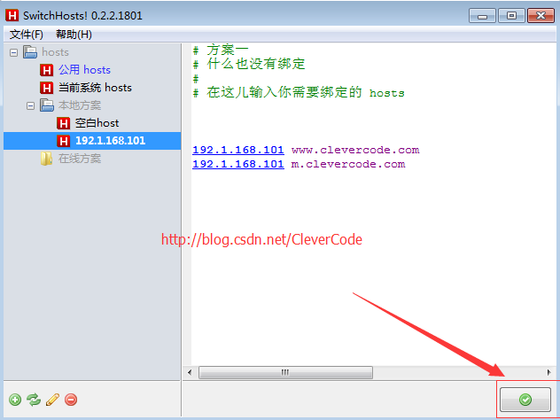Screen dimensions: 560x420
Task: Select the 空白host scheme
Action: pyautogui.click(x=97, y=123)
